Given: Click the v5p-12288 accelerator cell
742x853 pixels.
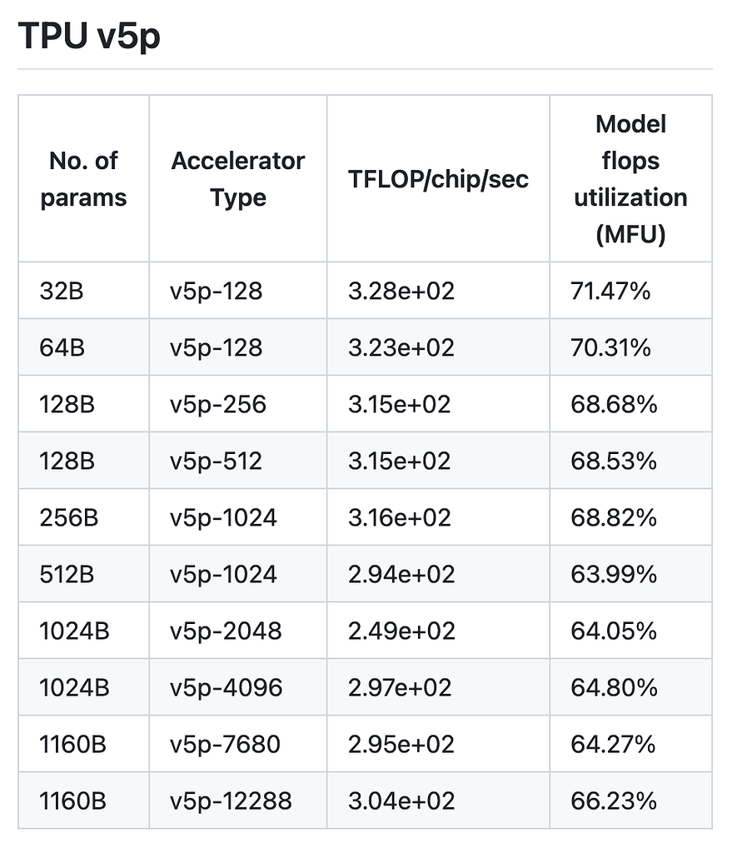Looking at the screenshot, I should (x=231, y=801).
